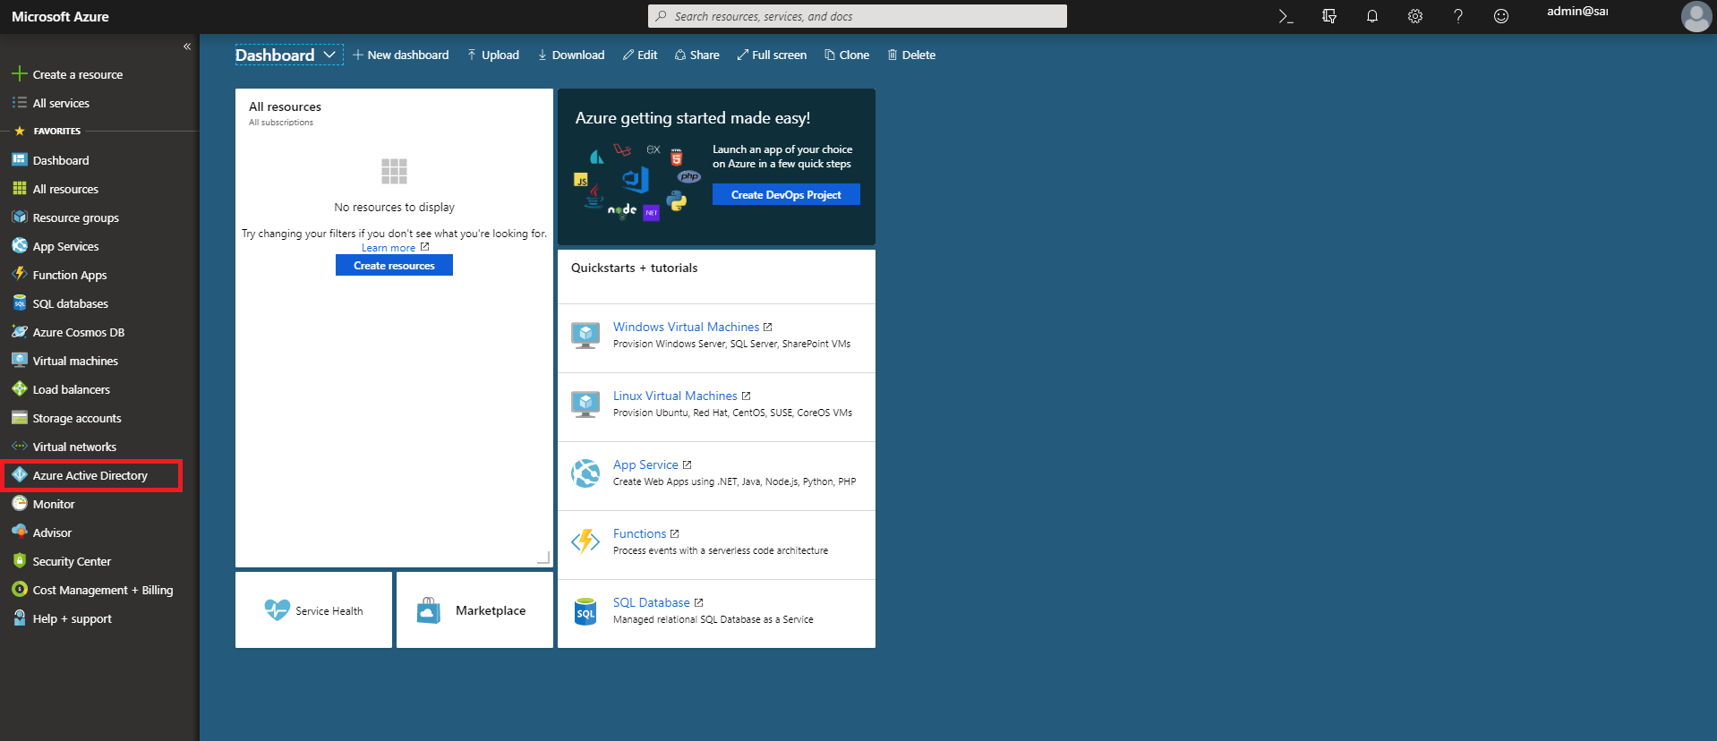
Task: Open the Marketplace tile
Action: pyautogui.click(x=474, y=609)
